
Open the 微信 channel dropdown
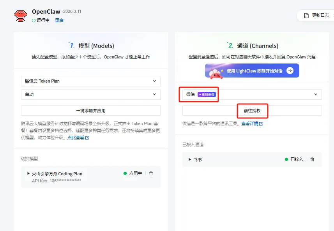coord(252,94)
